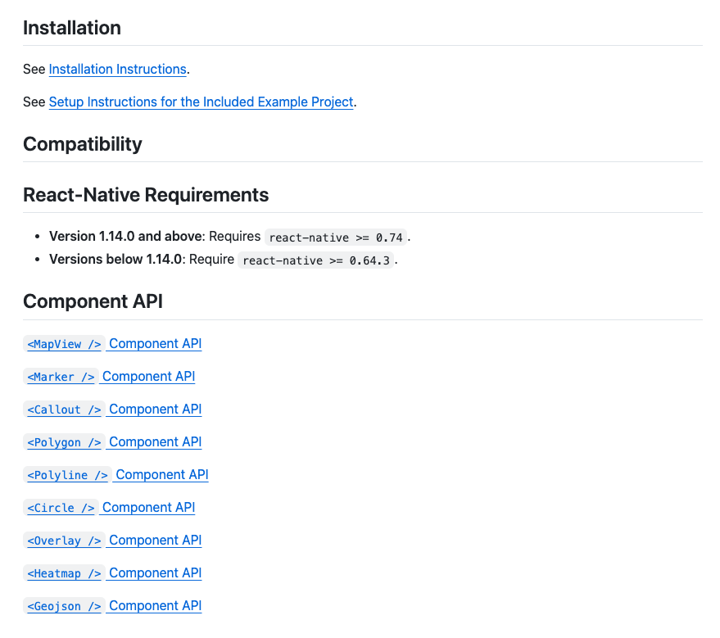Click the Compatibility section heading
The width and height of the screenshot is (720, 638).
tap(83, 144)
